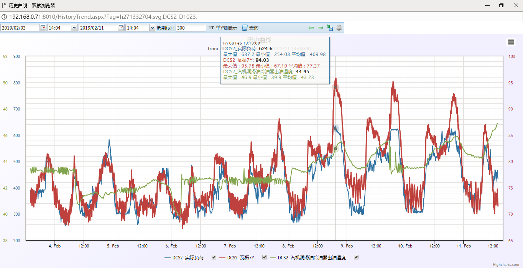Viewport: 523px width, 277px height.
Task: Click the '11. Feb' x-axis label
Action: point(464,246)
